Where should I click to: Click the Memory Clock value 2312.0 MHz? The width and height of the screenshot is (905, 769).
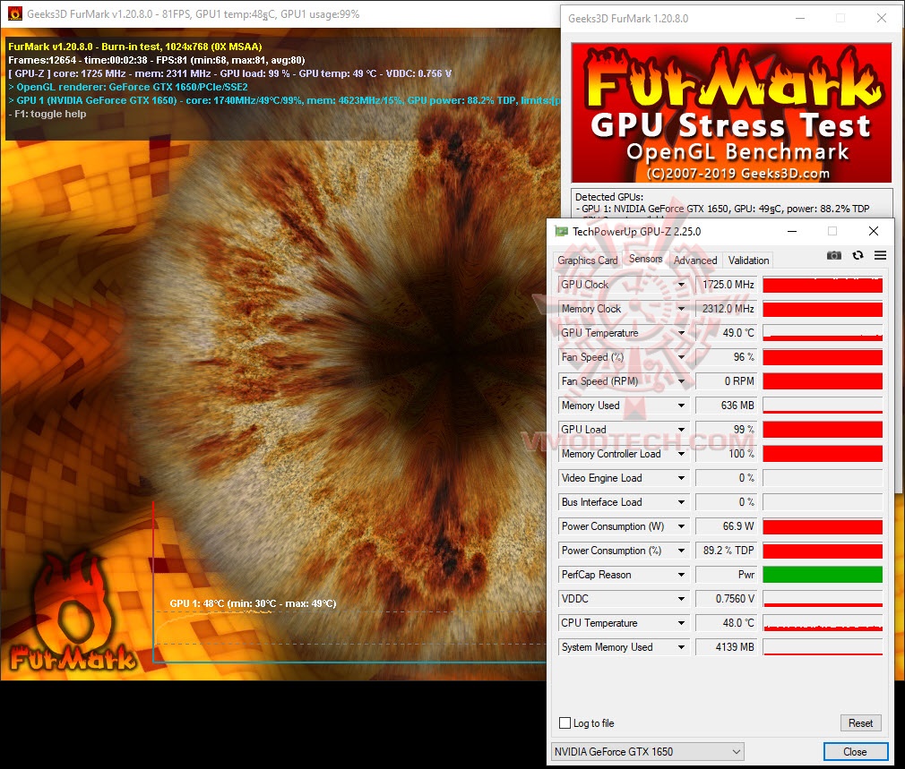[728, 309]
